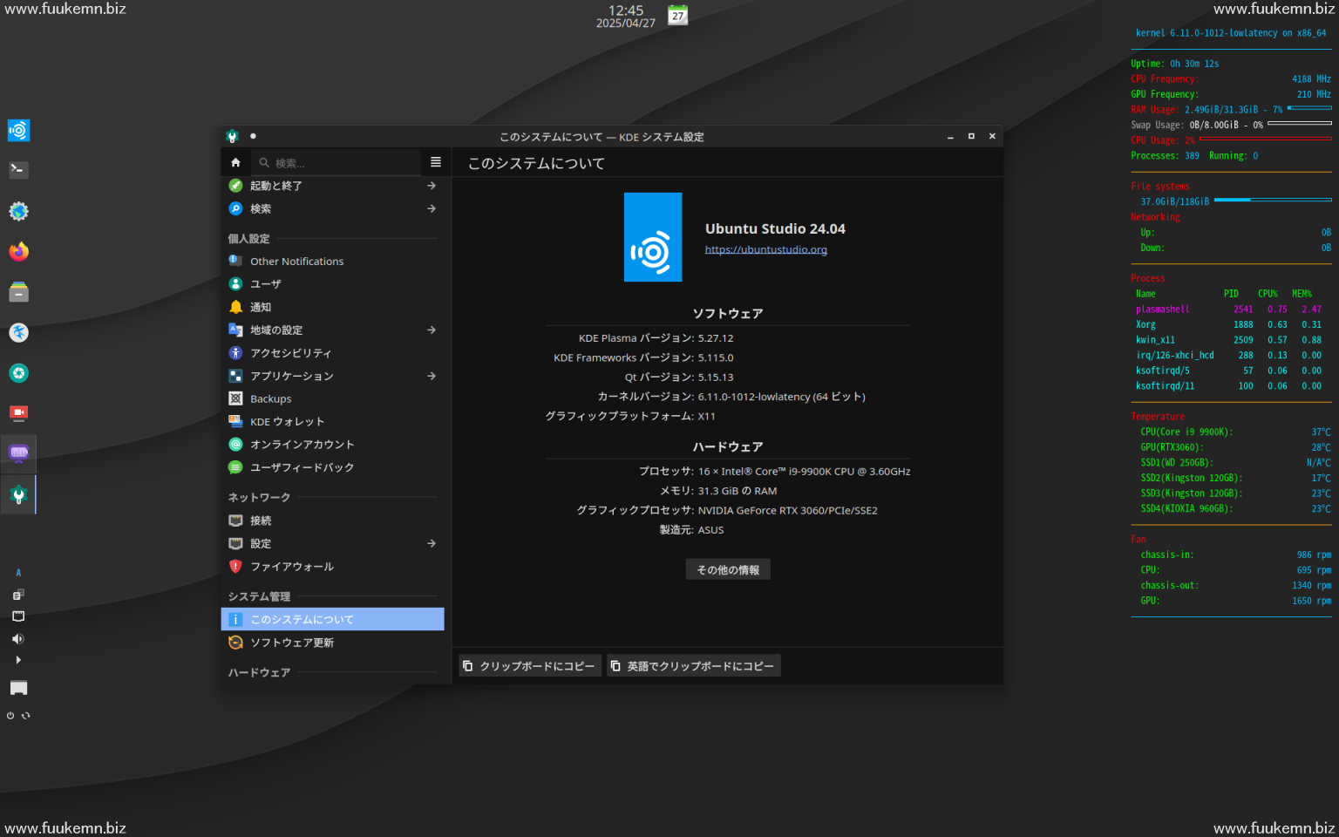This screenshot has width=1339, height=837.
Task: Click the power icon at dock bottom
Action: tap(10, 716)
